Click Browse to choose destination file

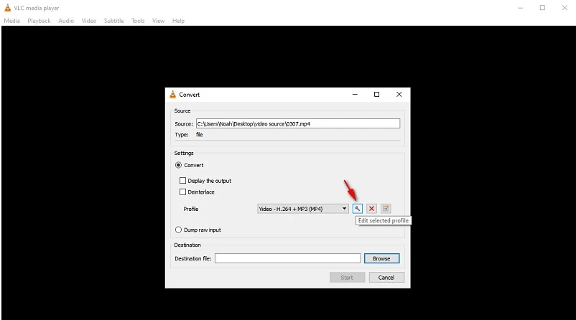381,258
